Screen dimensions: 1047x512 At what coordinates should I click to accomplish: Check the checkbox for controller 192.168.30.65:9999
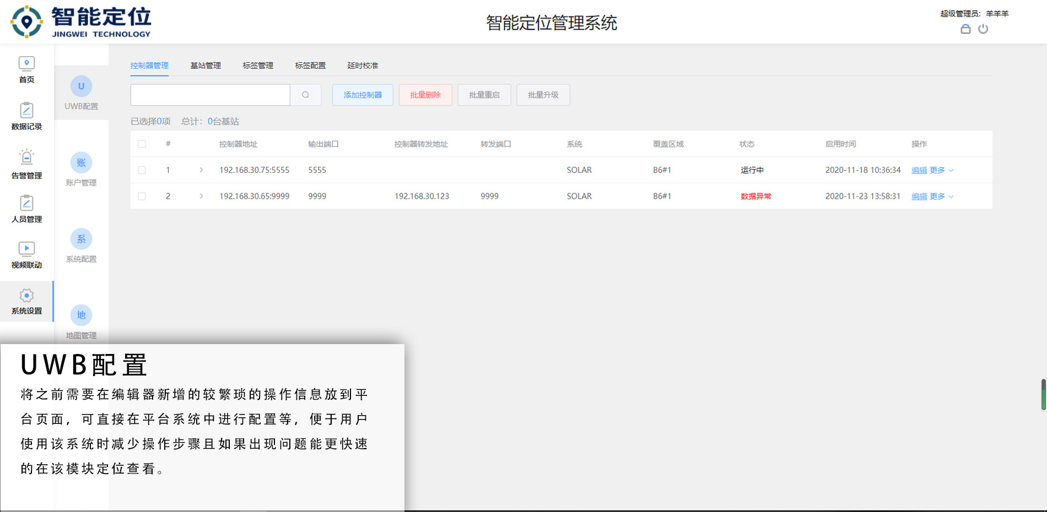[142, 196]
